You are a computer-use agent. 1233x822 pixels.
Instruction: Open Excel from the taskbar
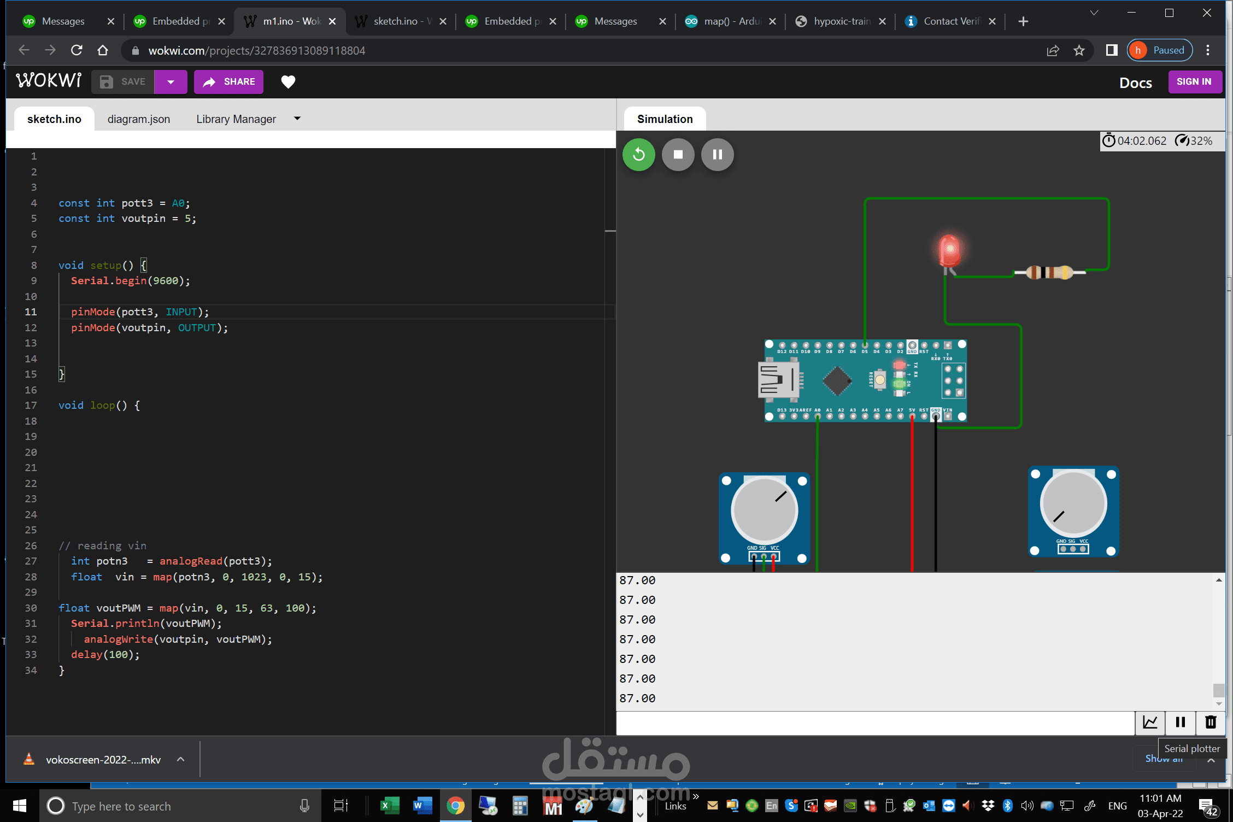[x=389, y=806]
